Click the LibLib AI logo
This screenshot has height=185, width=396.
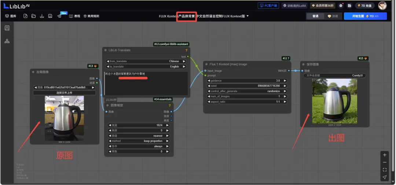16,5
